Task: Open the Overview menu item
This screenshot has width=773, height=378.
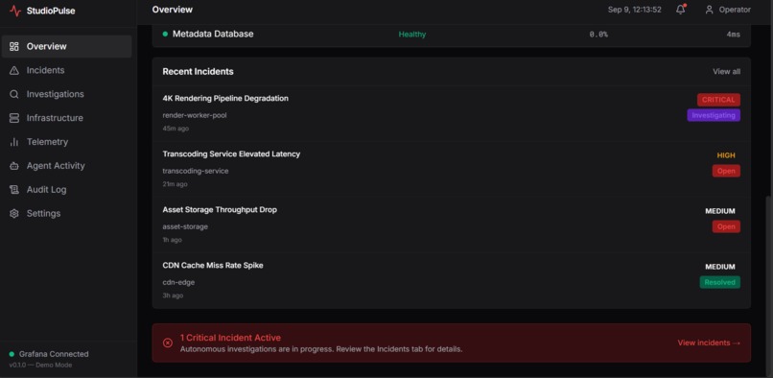Action: [66, 46]
